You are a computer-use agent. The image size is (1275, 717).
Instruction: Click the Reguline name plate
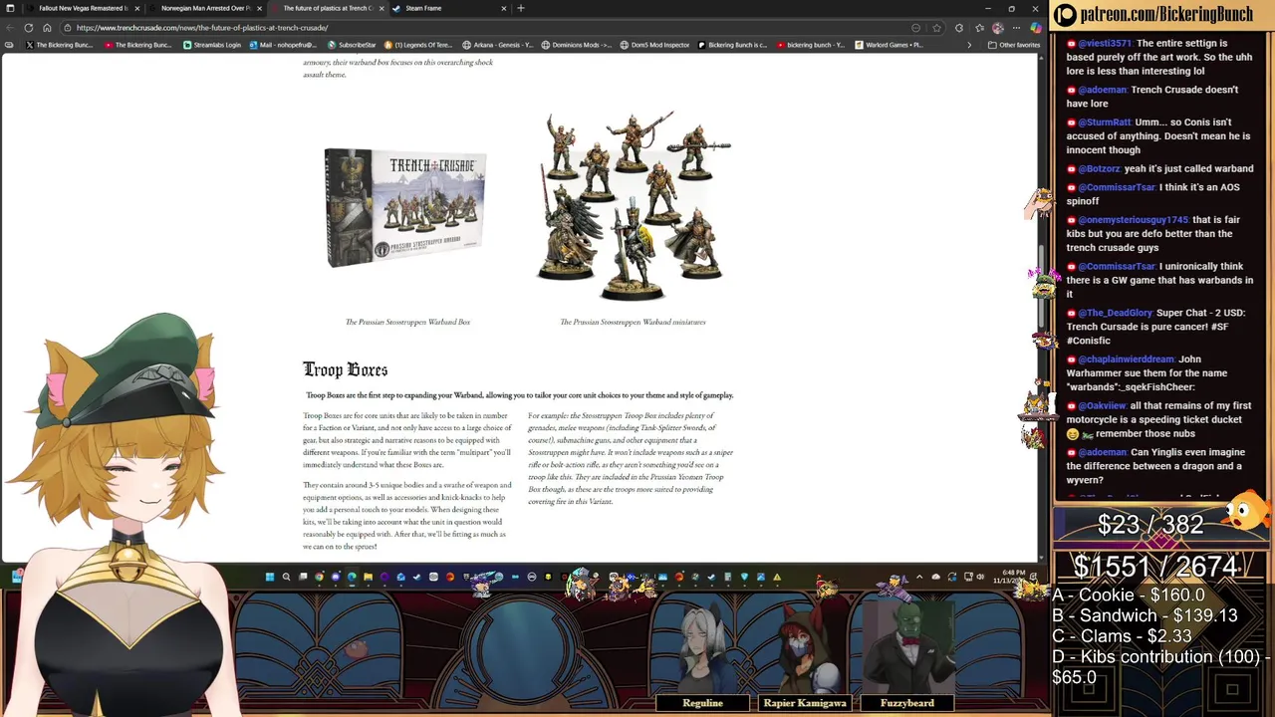703,703
